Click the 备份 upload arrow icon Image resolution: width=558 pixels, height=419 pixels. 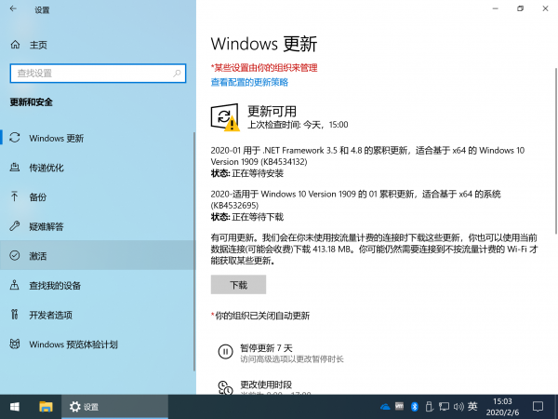[x=15, y=196]
